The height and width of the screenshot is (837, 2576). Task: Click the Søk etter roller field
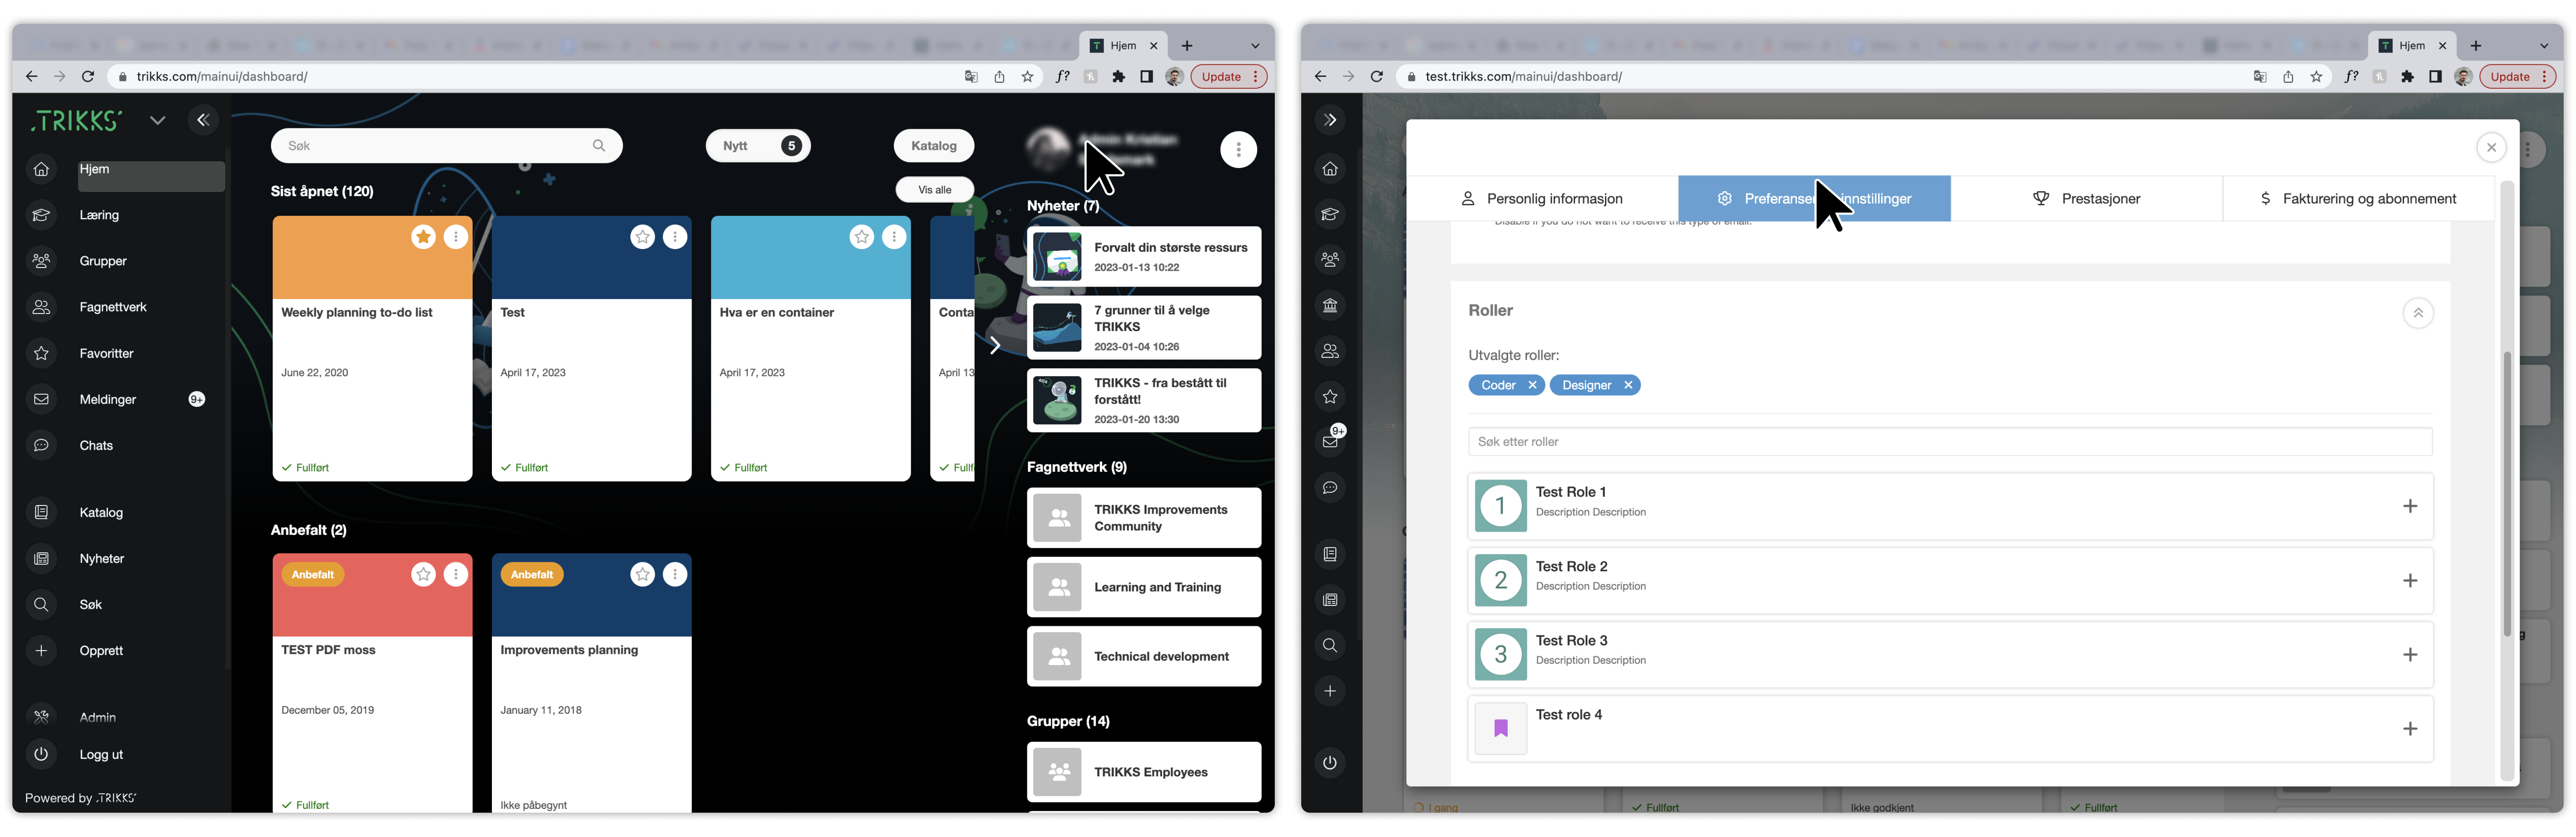coord(1950,442)
